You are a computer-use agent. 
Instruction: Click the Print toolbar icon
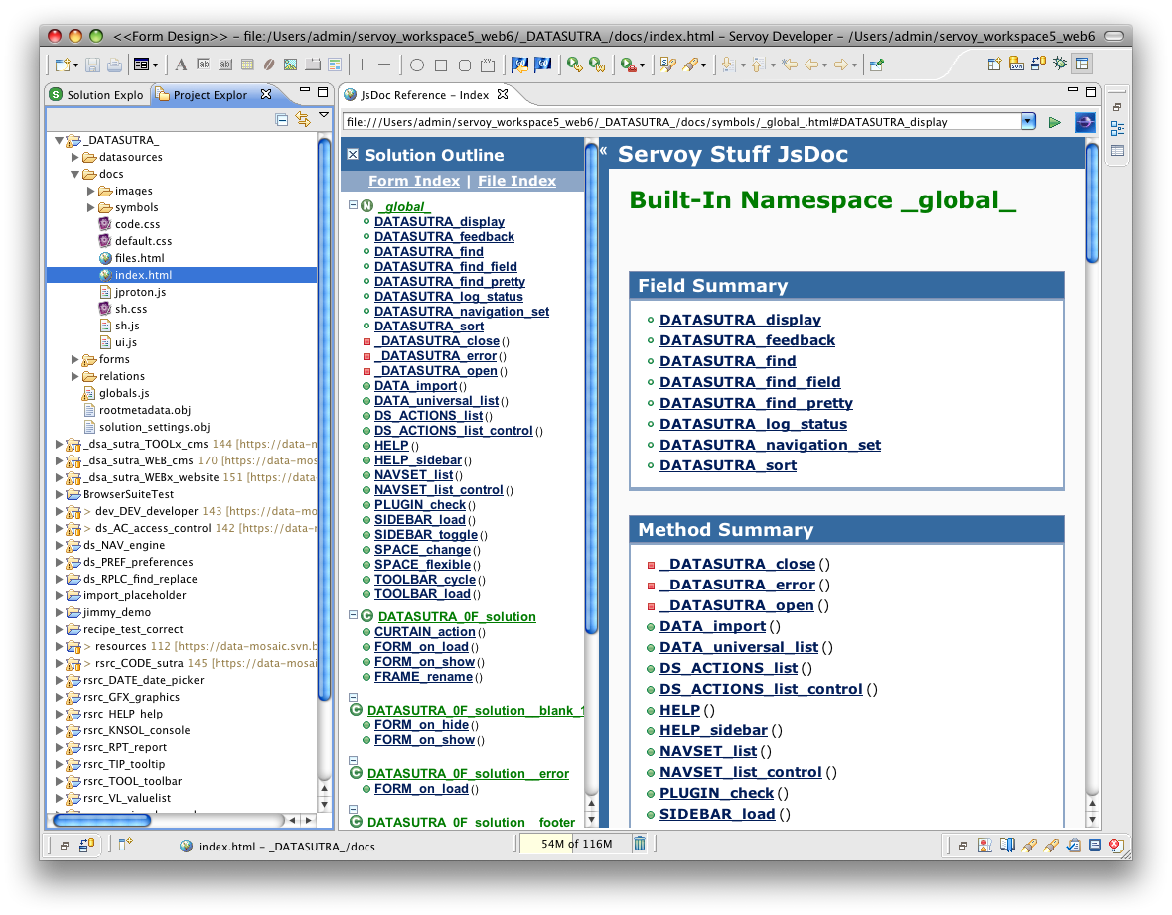point(114,65)
